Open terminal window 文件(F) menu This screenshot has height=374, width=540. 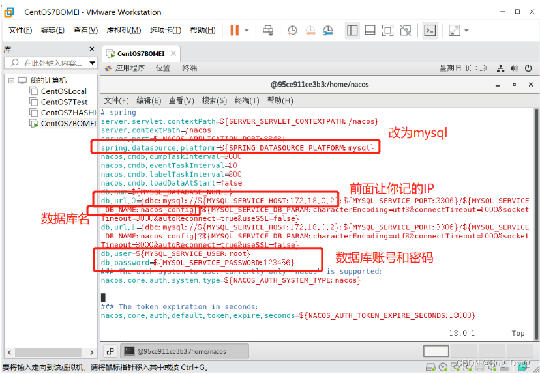[x=116, y=100]
